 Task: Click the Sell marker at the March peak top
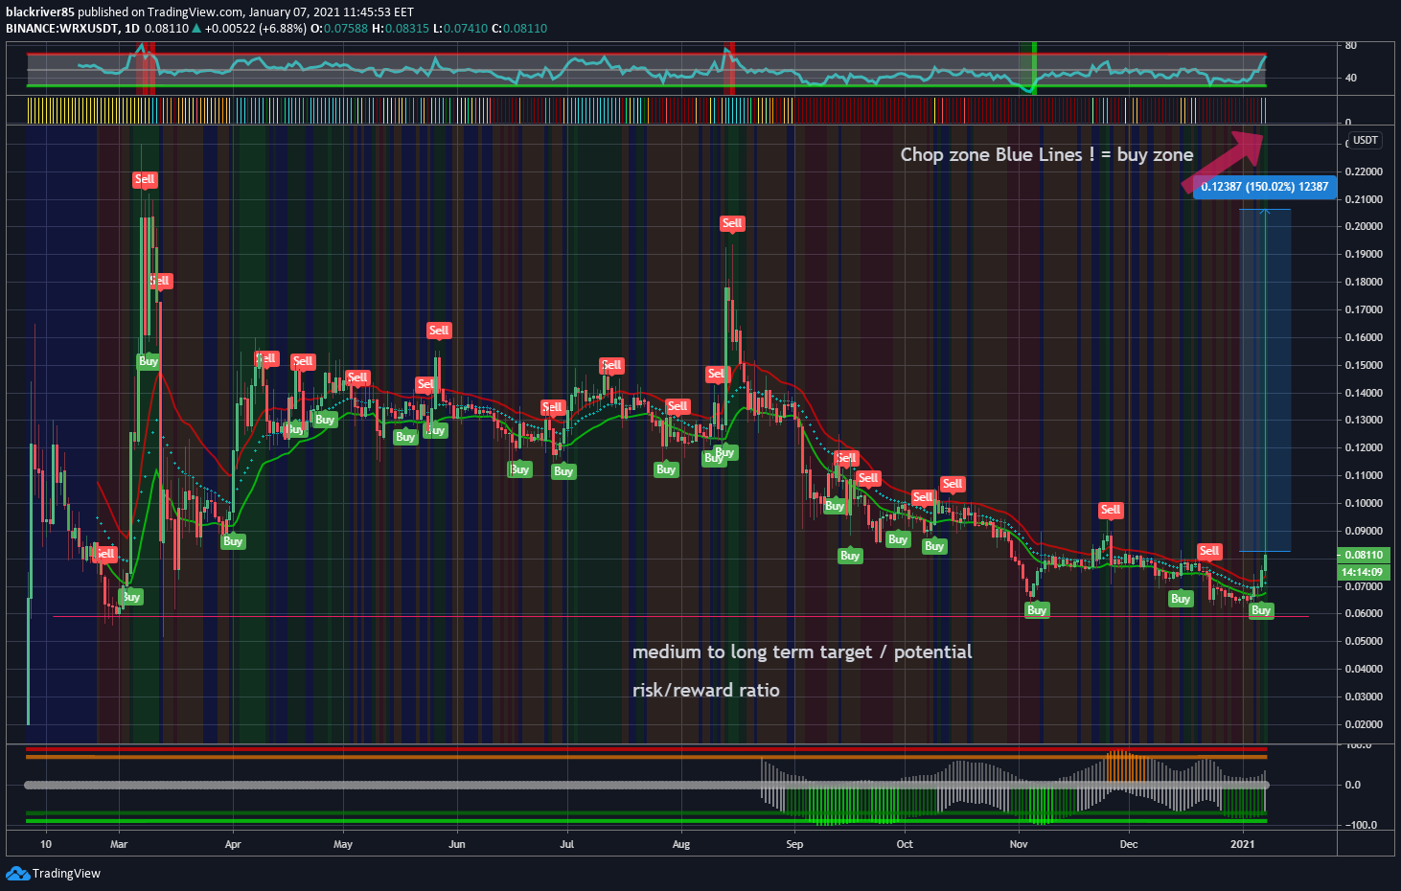pyautogui.click(x=145, y=179)
